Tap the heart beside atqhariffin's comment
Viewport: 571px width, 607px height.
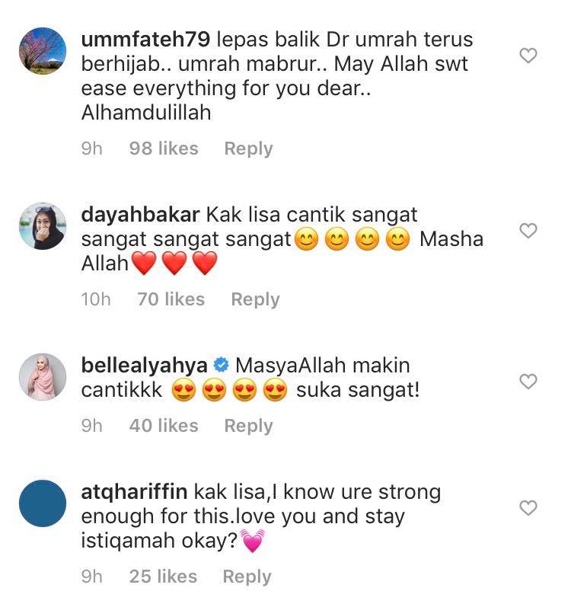tap(528, 507)
